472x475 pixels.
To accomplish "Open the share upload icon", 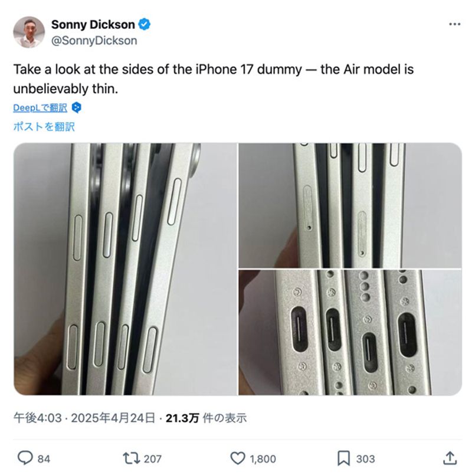I will tap(450, 458).
